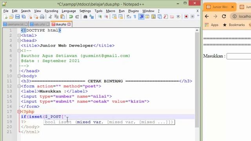Click the Close file toolbar icon
Screen dimensions: 251x141
(30, 16)
